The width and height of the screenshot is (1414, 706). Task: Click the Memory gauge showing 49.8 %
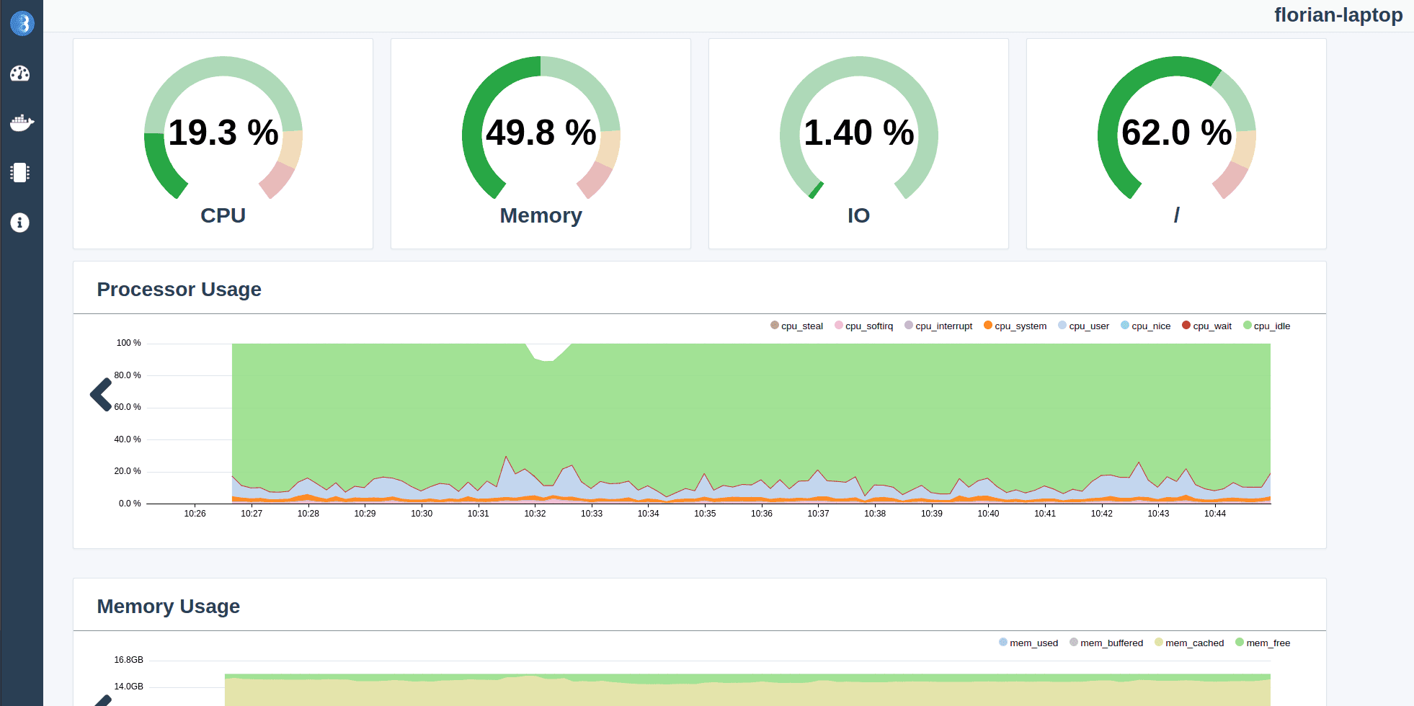tap(541, 128)
